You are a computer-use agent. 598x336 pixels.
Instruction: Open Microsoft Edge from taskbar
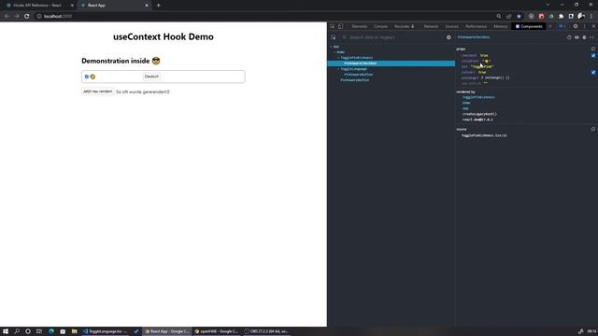(51, 331)
